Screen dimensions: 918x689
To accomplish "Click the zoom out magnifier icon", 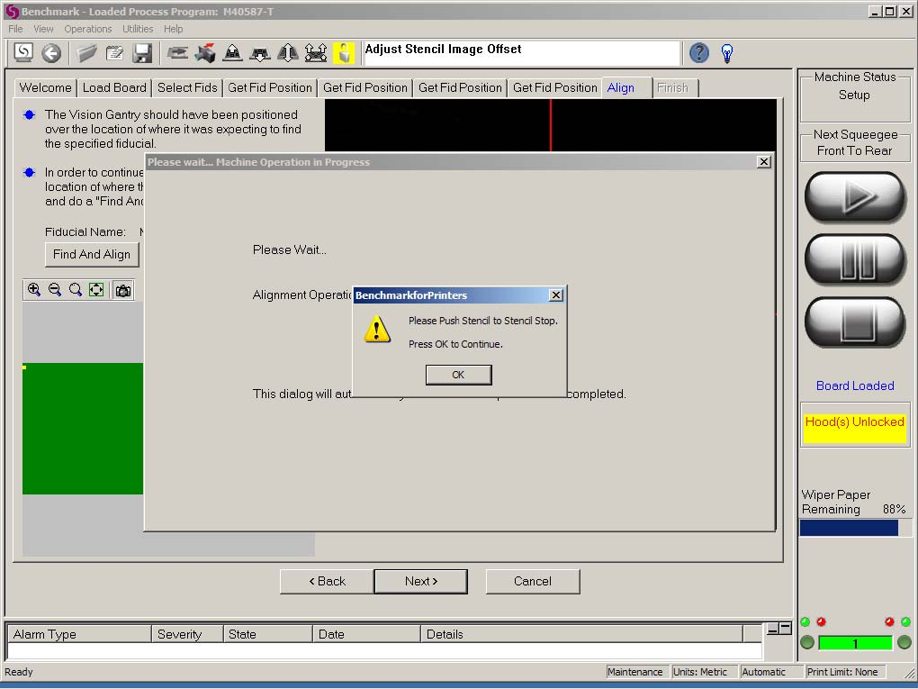I will 55,290.
